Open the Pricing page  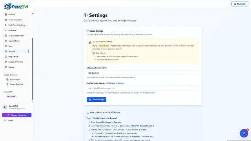[x=16, y=67]
